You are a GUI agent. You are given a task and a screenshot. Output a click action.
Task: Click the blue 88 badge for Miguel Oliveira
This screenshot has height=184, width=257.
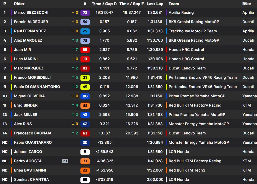[x=85, y=96]
